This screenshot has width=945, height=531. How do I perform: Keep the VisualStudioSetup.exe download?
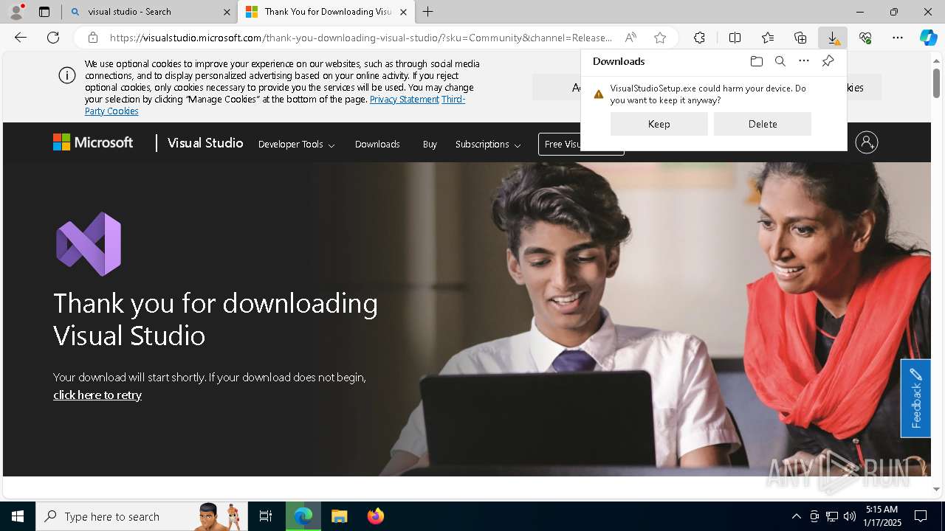(x=659, y=124)
